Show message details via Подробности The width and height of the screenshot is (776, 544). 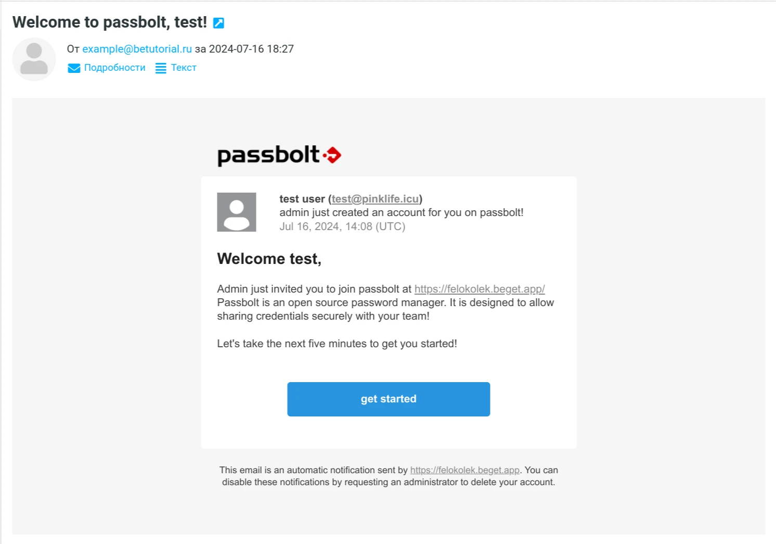[114, 68]
